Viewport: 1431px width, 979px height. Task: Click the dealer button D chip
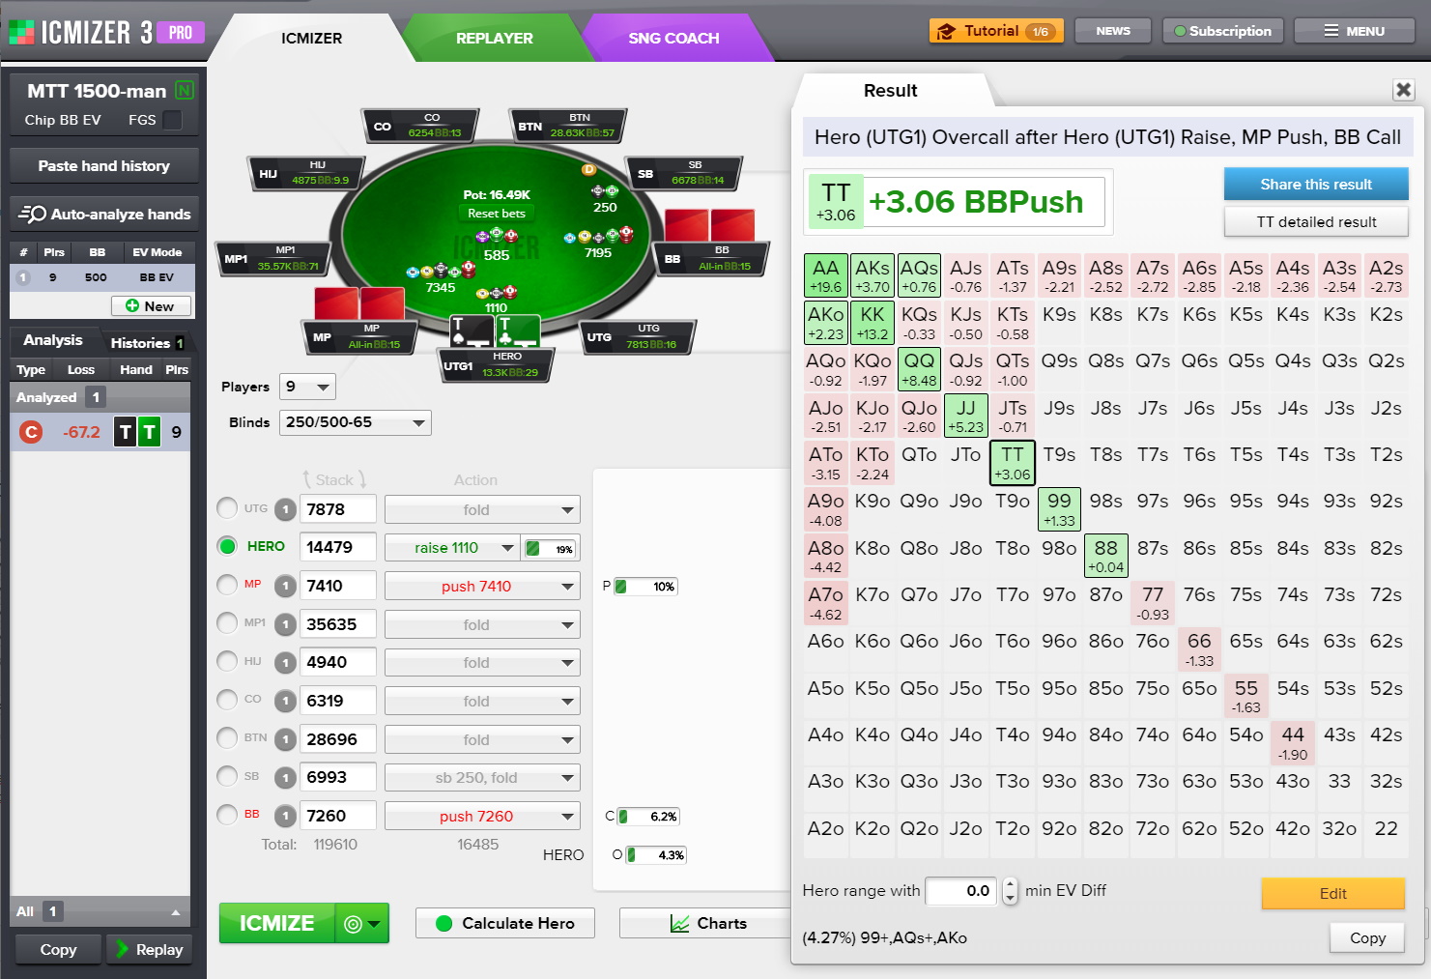[588, 169]
